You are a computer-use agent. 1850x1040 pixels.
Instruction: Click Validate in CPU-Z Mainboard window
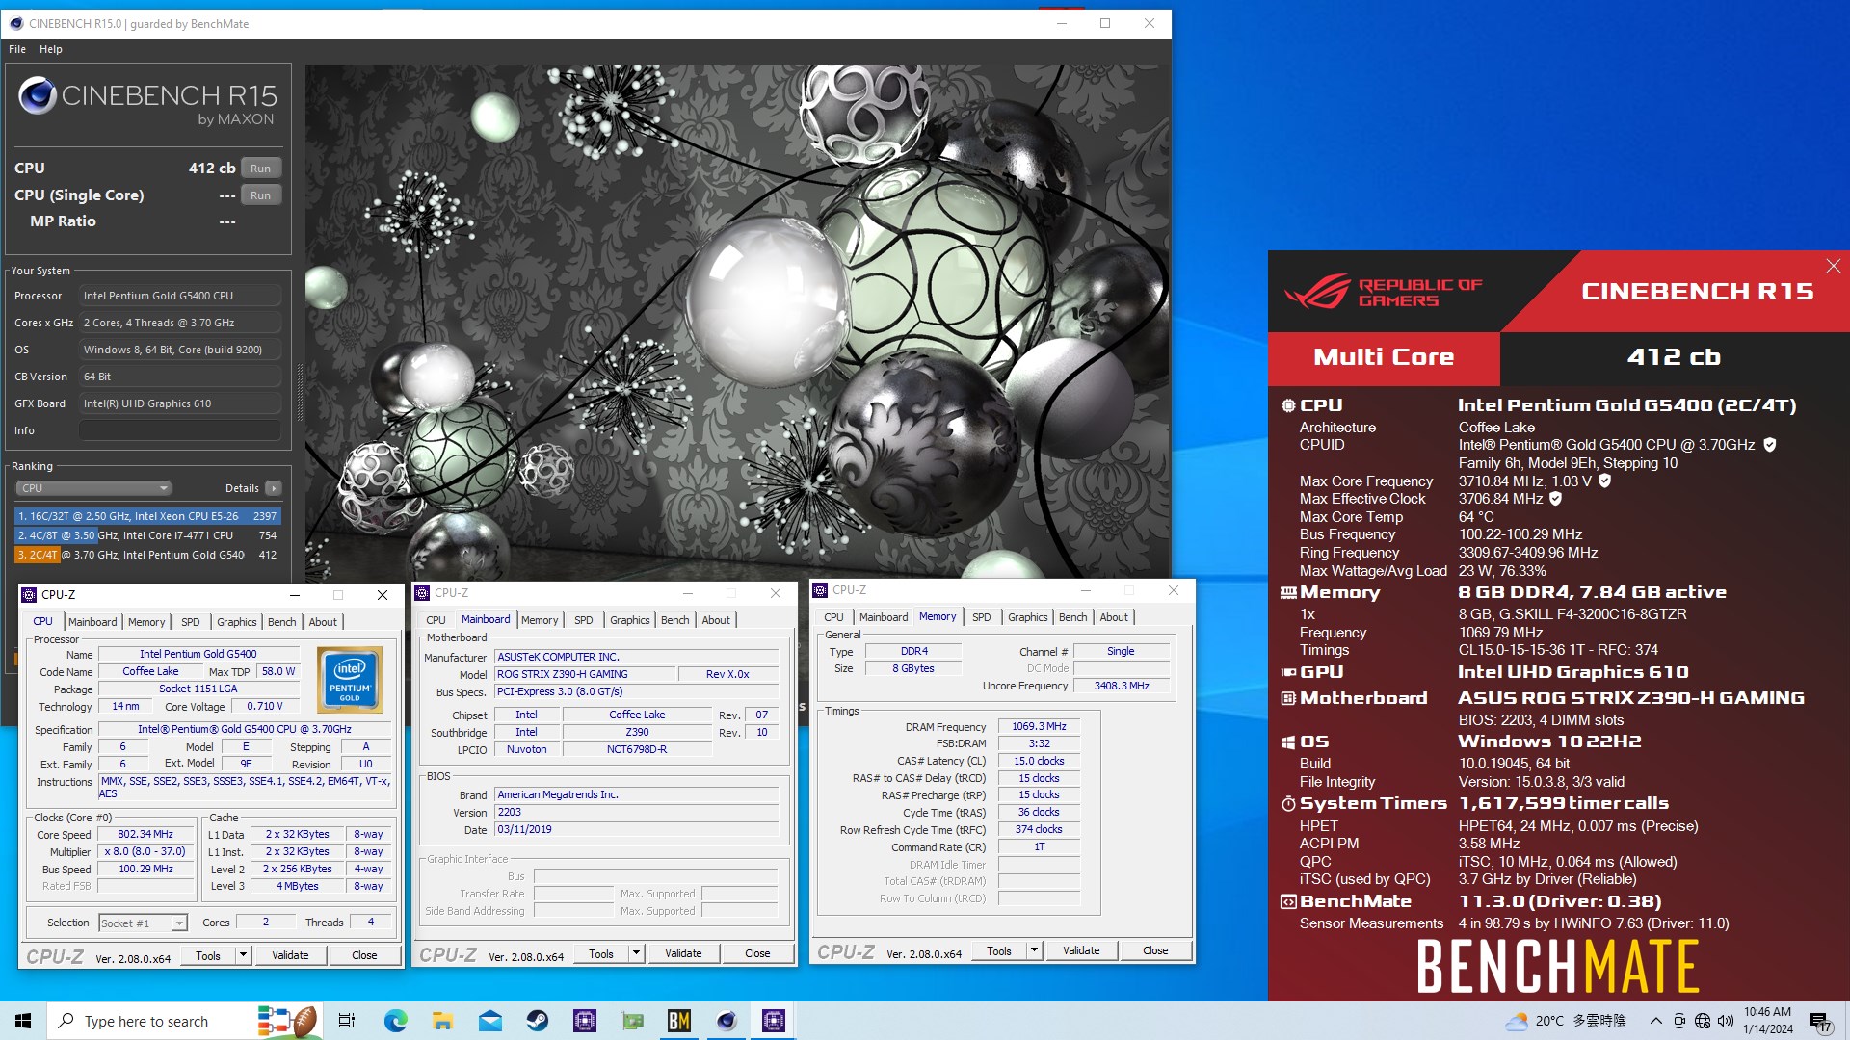tap(683, 953)
